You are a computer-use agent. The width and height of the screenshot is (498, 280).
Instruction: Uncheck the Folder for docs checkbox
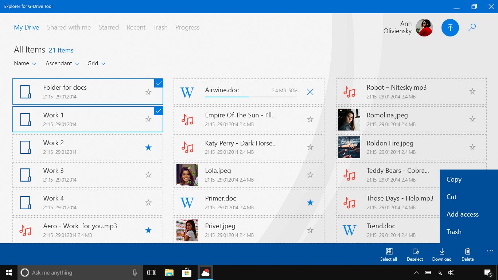(159, 83)
